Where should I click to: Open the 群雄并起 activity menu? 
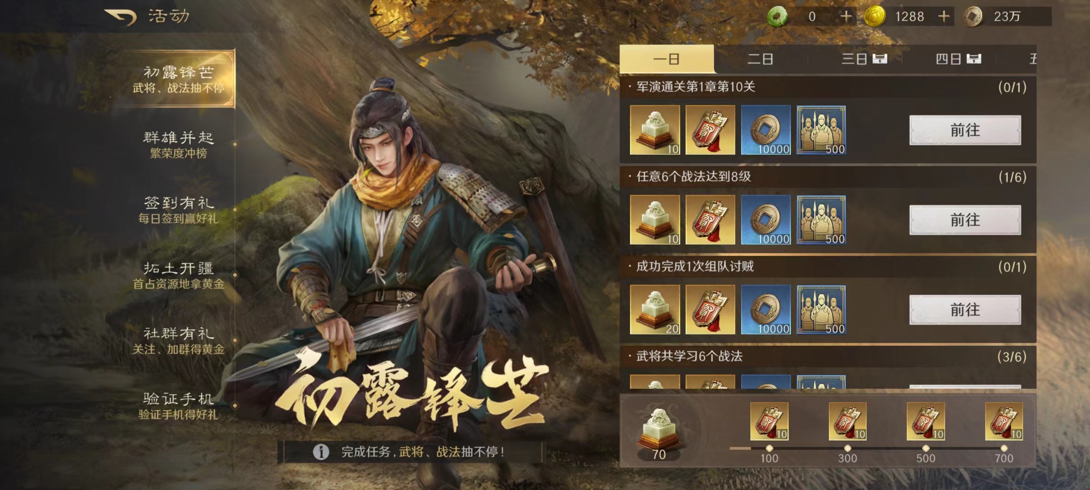[x=178, y=144]
